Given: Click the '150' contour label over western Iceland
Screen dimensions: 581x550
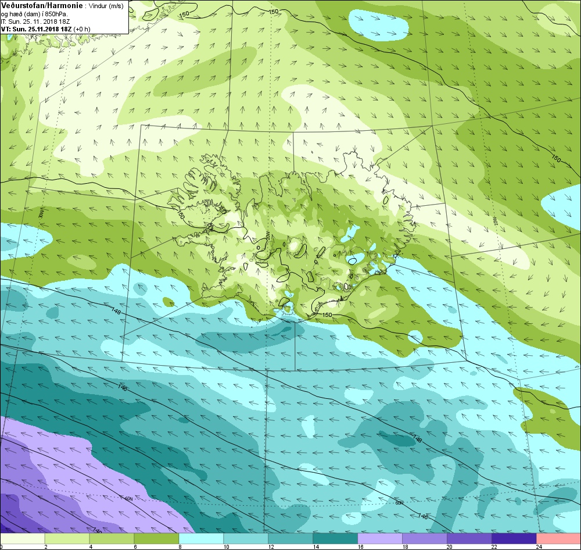Looking at the screenshot, I should coord(181,215).
